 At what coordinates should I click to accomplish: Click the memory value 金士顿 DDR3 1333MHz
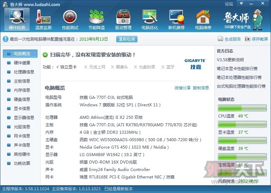[110, 132]
